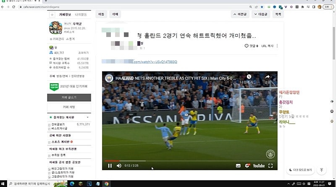Click the members icon next to 401,717
The image size is (336, 187).
[x=51, y=53]
